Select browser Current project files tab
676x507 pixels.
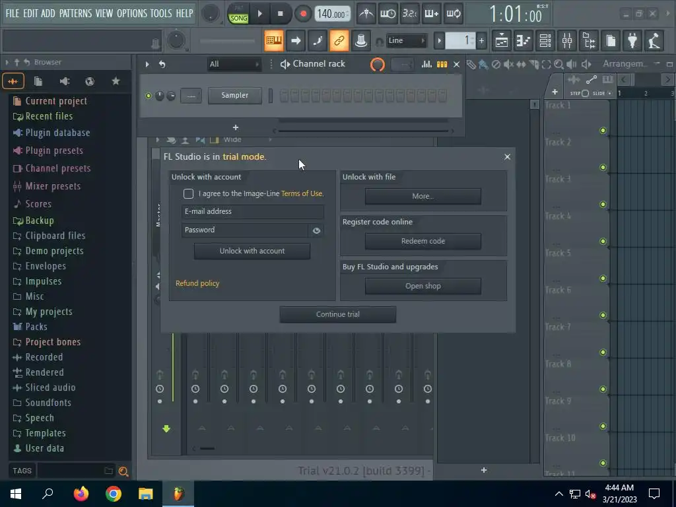38,81
